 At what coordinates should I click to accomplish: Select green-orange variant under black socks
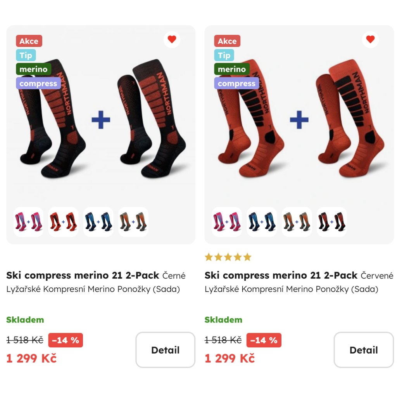click(x=133, y=222)
